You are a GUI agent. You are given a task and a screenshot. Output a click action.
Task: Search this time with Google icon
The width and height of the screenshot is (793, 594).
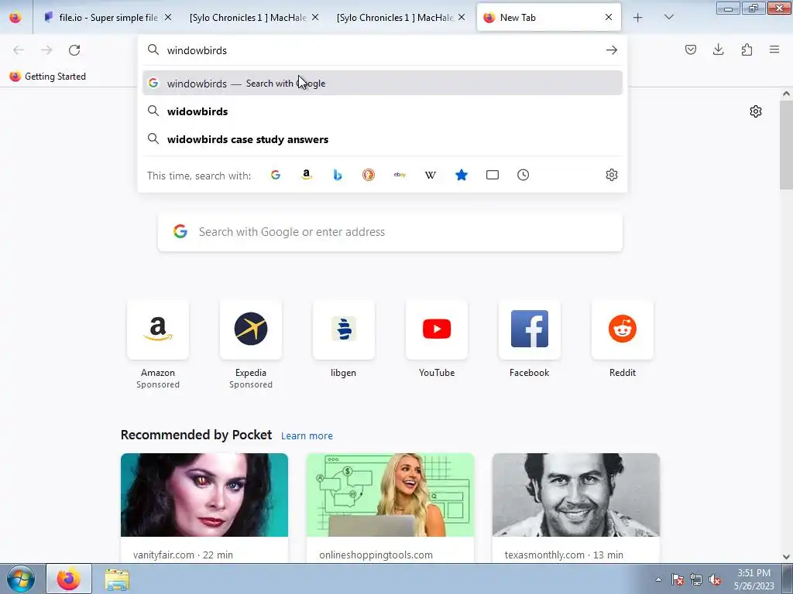coord(276,175)
